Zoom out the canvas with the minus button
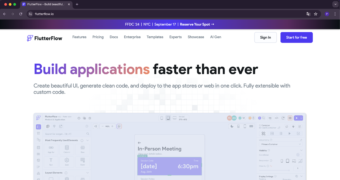Screen dimensions: 340x180 102,126
